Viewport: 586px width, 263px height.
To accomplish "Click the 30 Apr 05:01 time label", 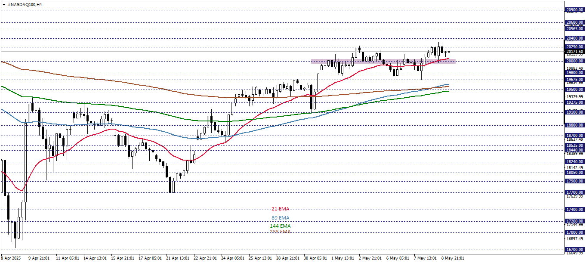I will [x=316, y=258].
